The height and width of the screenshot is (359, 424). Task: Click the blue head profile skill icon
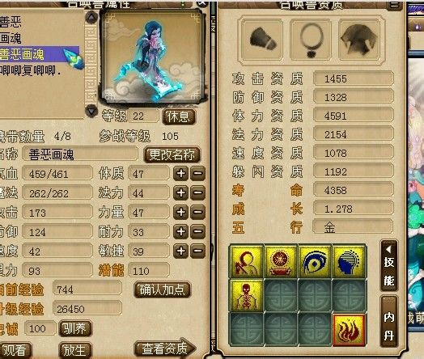[x=349, y=262]
